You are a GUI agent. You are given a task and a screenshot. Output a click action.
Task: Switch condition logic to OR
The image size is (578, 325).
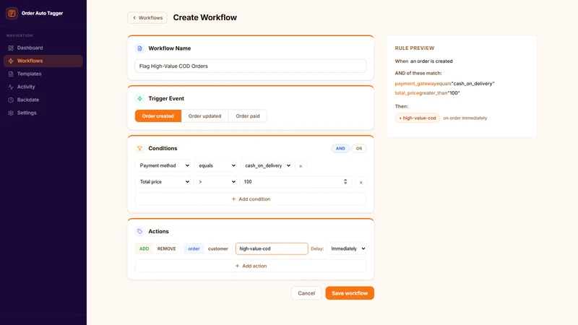coord(358,149)
